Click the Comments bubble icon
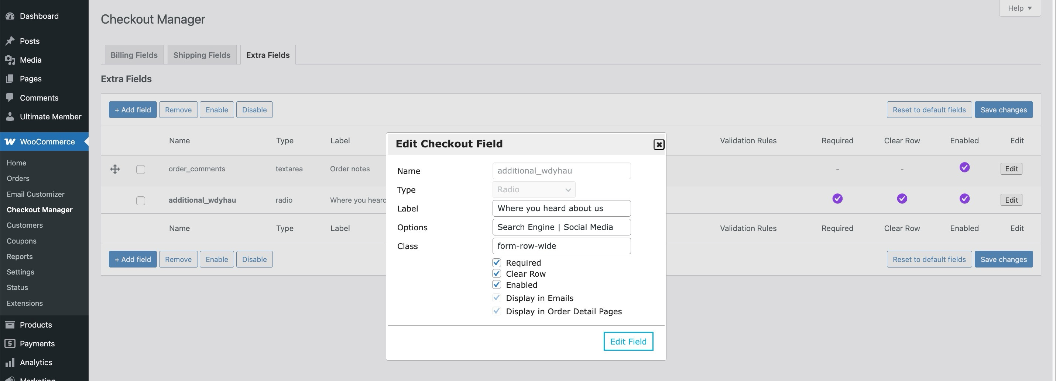The height and width of the screenshot is (381, 1056). (x=10, y=98)
